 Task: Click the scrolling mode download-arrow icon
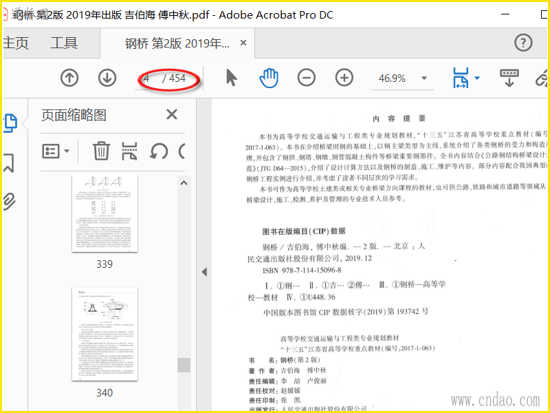(x=509, y=78)
